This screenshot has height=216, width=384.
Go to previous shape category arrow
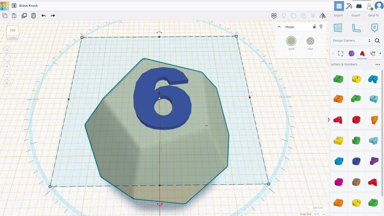tap(332, 53)
